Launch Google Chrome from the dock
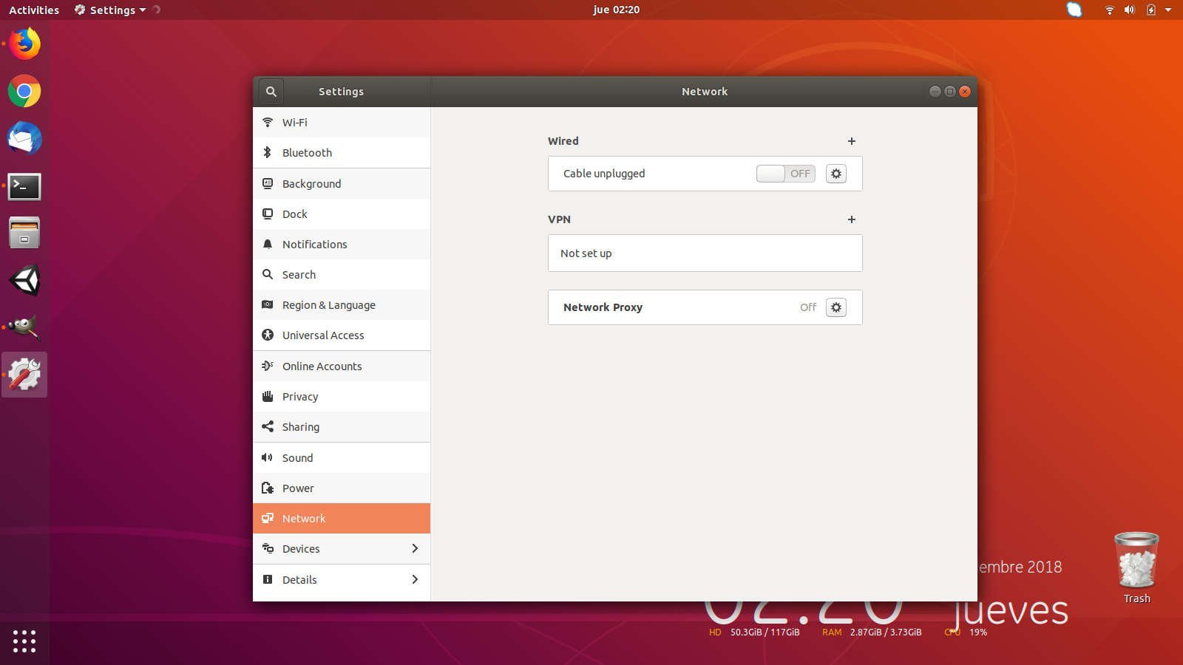Image resolution: width=1183 pixels, height=665 pixels. click(x=24, y=91)
